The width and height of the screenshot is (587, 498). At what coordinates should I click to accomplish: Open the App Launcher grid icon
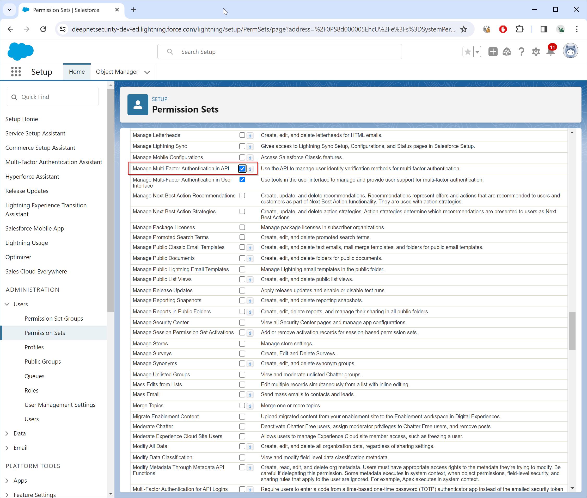[16, 72]
